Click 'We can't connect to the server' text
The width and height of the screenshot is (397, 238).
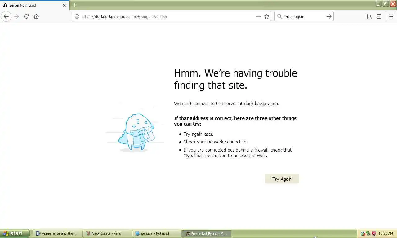(226, 104)
